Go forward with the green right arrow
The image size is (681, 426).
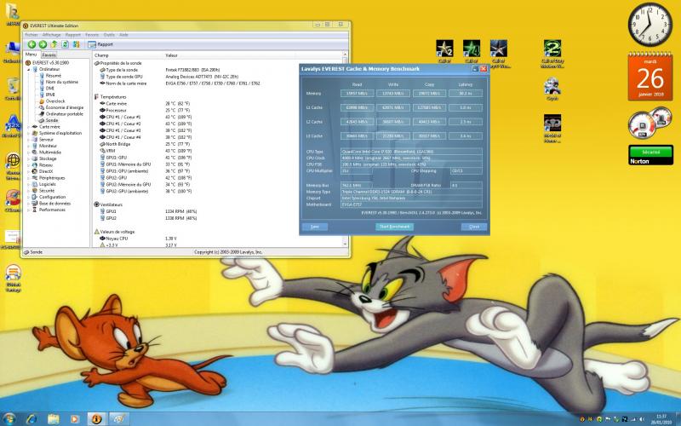coord(43,44)
